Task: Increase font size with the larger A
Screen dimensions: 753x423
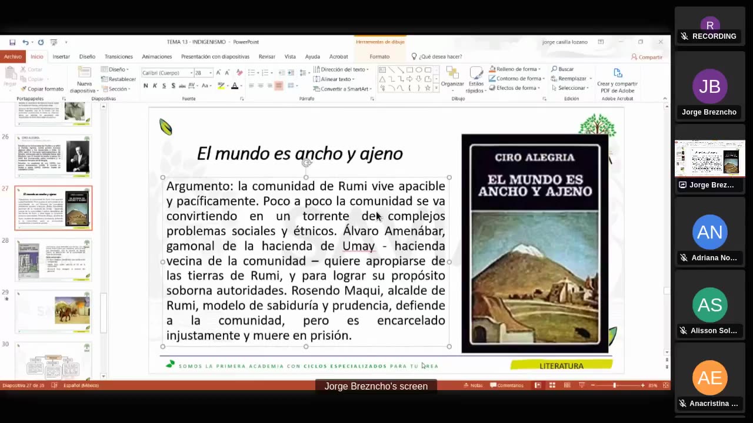Action: click(218, 73)
